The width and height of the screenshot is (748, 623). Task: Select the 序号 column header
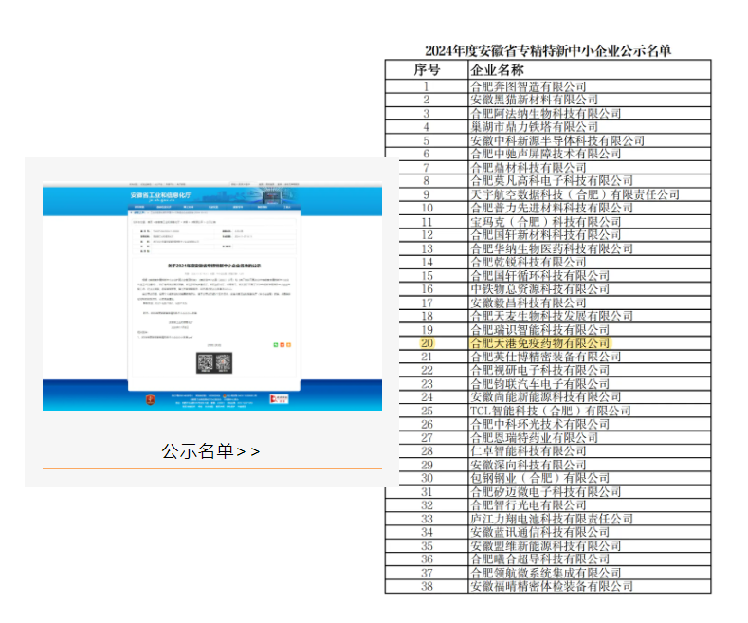click(427, 70)
